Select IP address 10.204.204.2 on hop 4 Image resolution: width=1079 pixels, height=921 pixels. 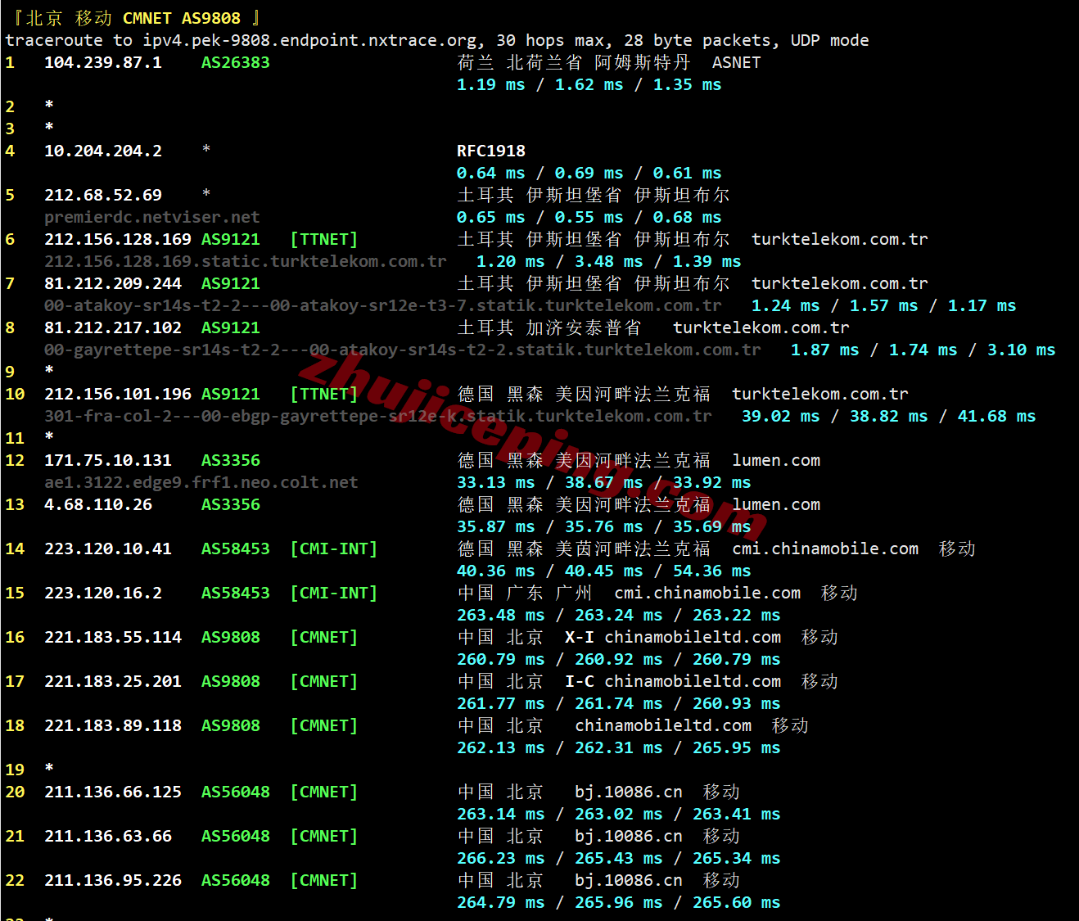[103, 151]
